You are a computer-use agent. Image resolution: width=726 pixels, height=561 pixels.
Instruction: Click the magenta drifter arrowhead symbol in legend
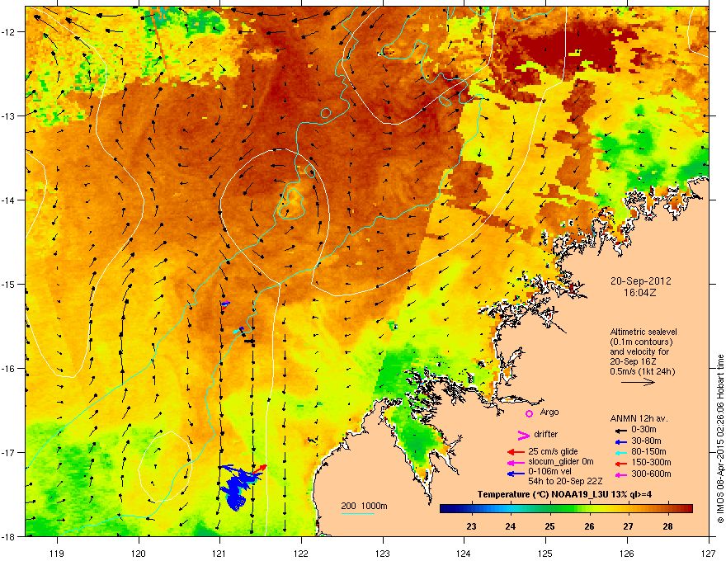click(523, 435)
